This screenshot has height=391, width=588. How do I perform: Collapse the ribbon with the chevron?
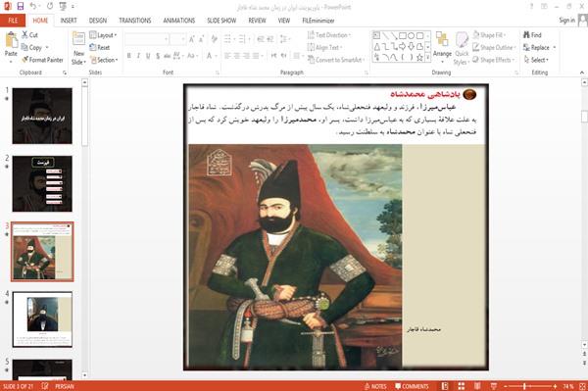click(581, 73)
